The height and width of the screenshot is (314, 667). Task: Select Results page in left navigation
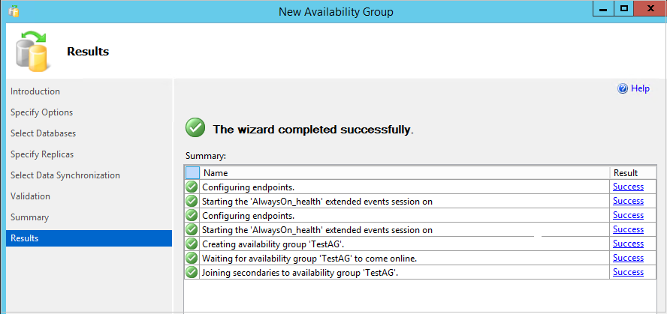(x=25, y=238)
